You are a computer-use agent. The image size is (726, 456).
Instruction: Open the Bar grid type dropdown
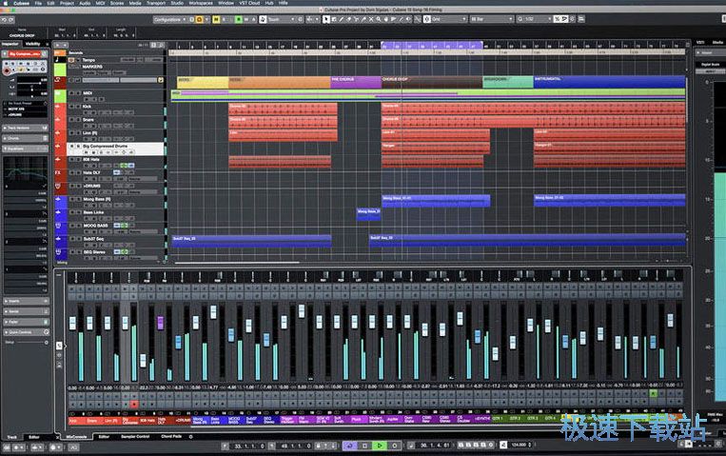point(492,19)
